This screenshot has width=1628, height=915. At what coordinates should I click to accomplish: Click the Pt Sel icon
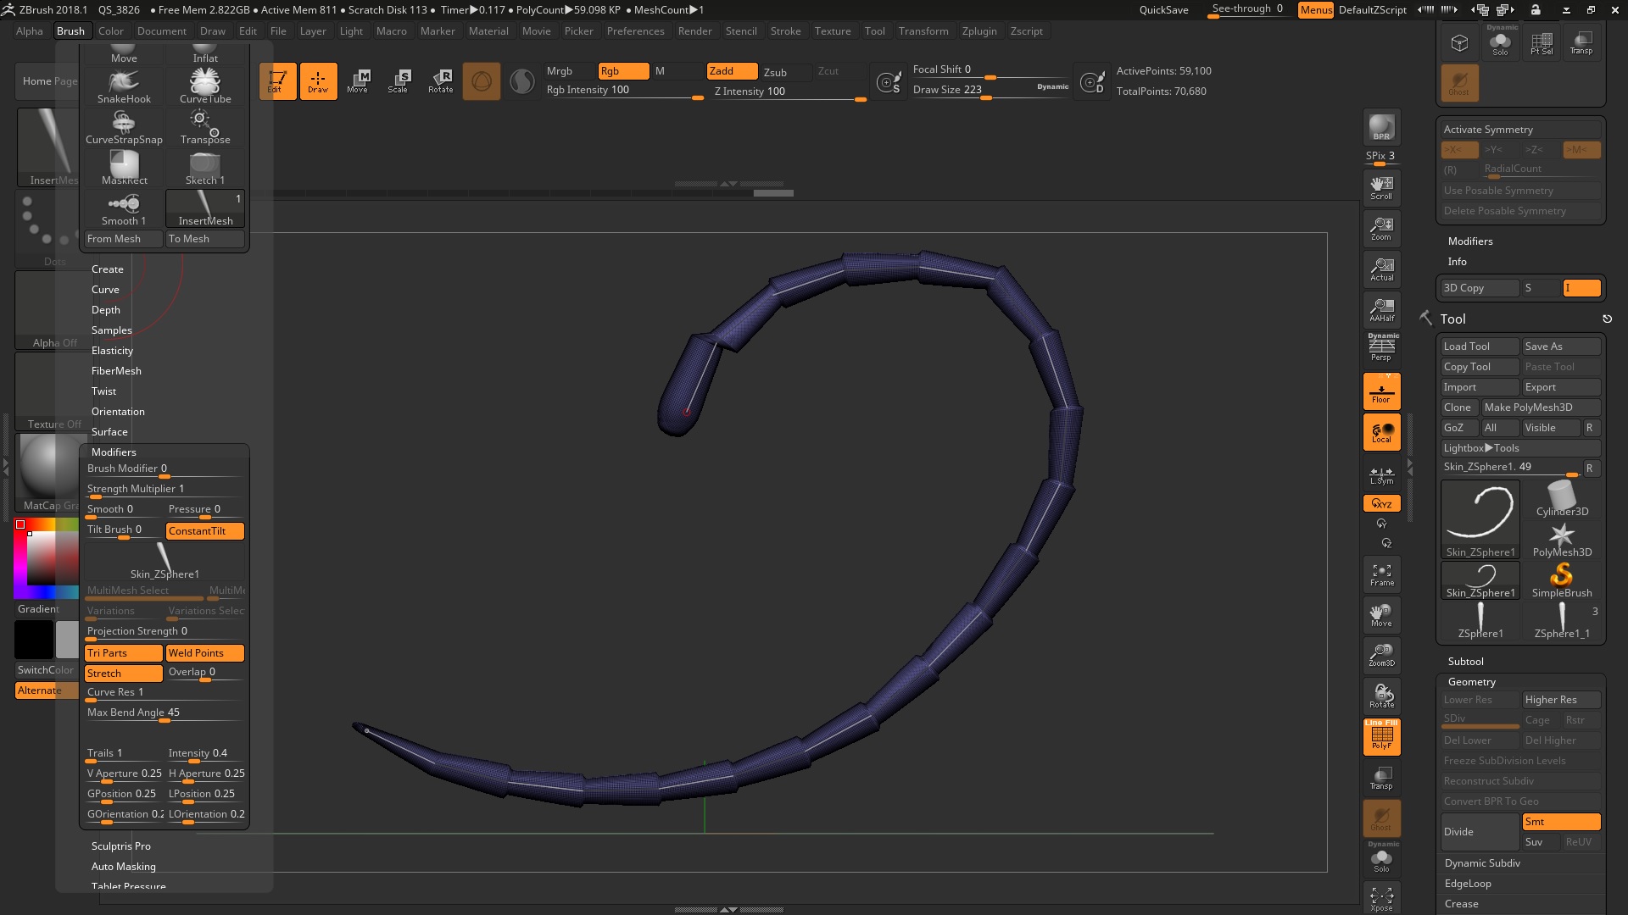click(x=1542, y=42)
